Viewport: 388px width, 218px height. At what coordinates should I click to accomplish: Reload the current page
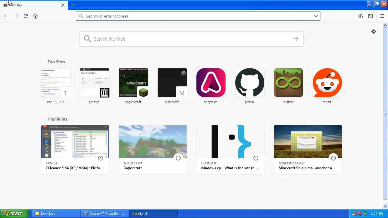click(26, 16)
